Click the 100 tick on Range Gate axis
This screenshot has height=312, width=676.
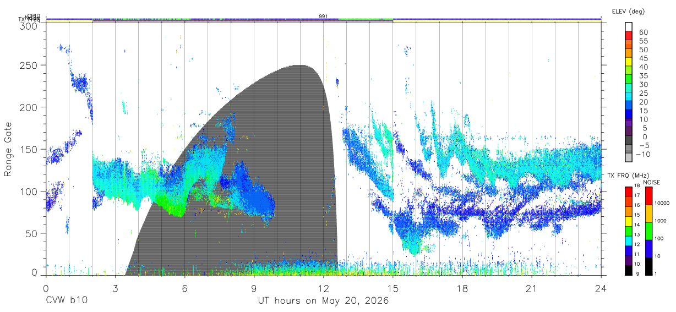tap(28, 191)
